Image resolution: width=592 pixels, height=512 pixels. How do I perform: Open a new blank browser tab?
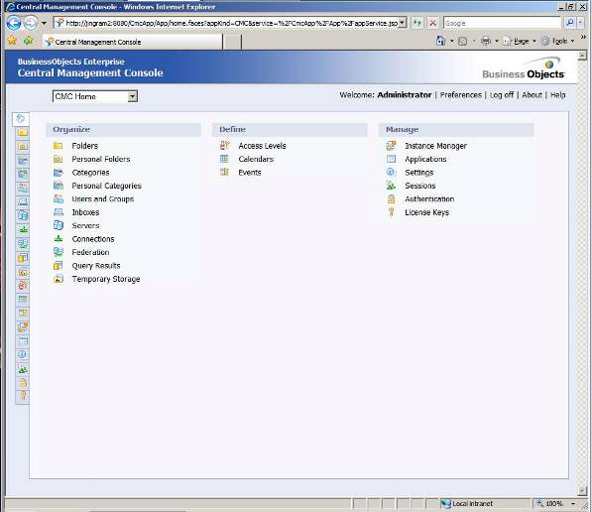coord(232,42)
